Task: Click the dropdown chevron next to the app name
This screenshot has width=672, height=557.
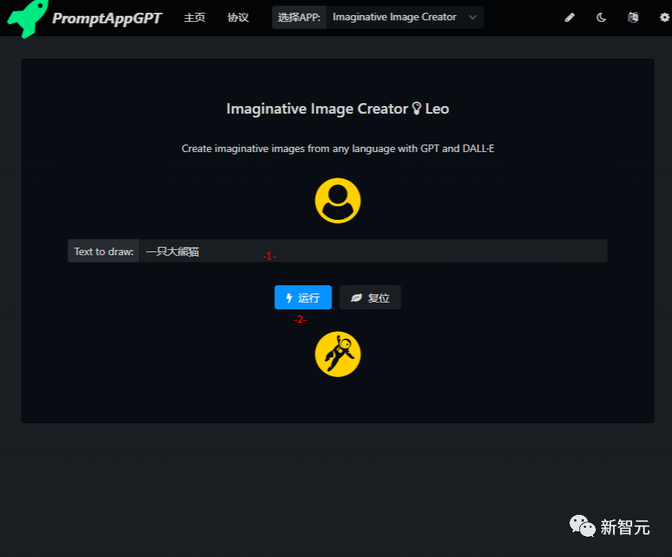Action: point(472,17)
